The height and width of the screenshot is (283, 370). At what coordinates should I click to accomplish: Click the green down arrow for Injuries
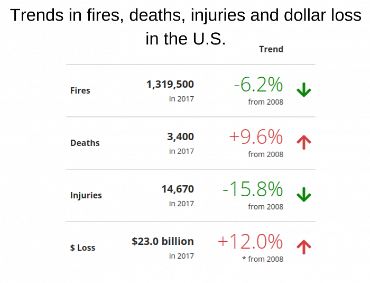point(304,195)
